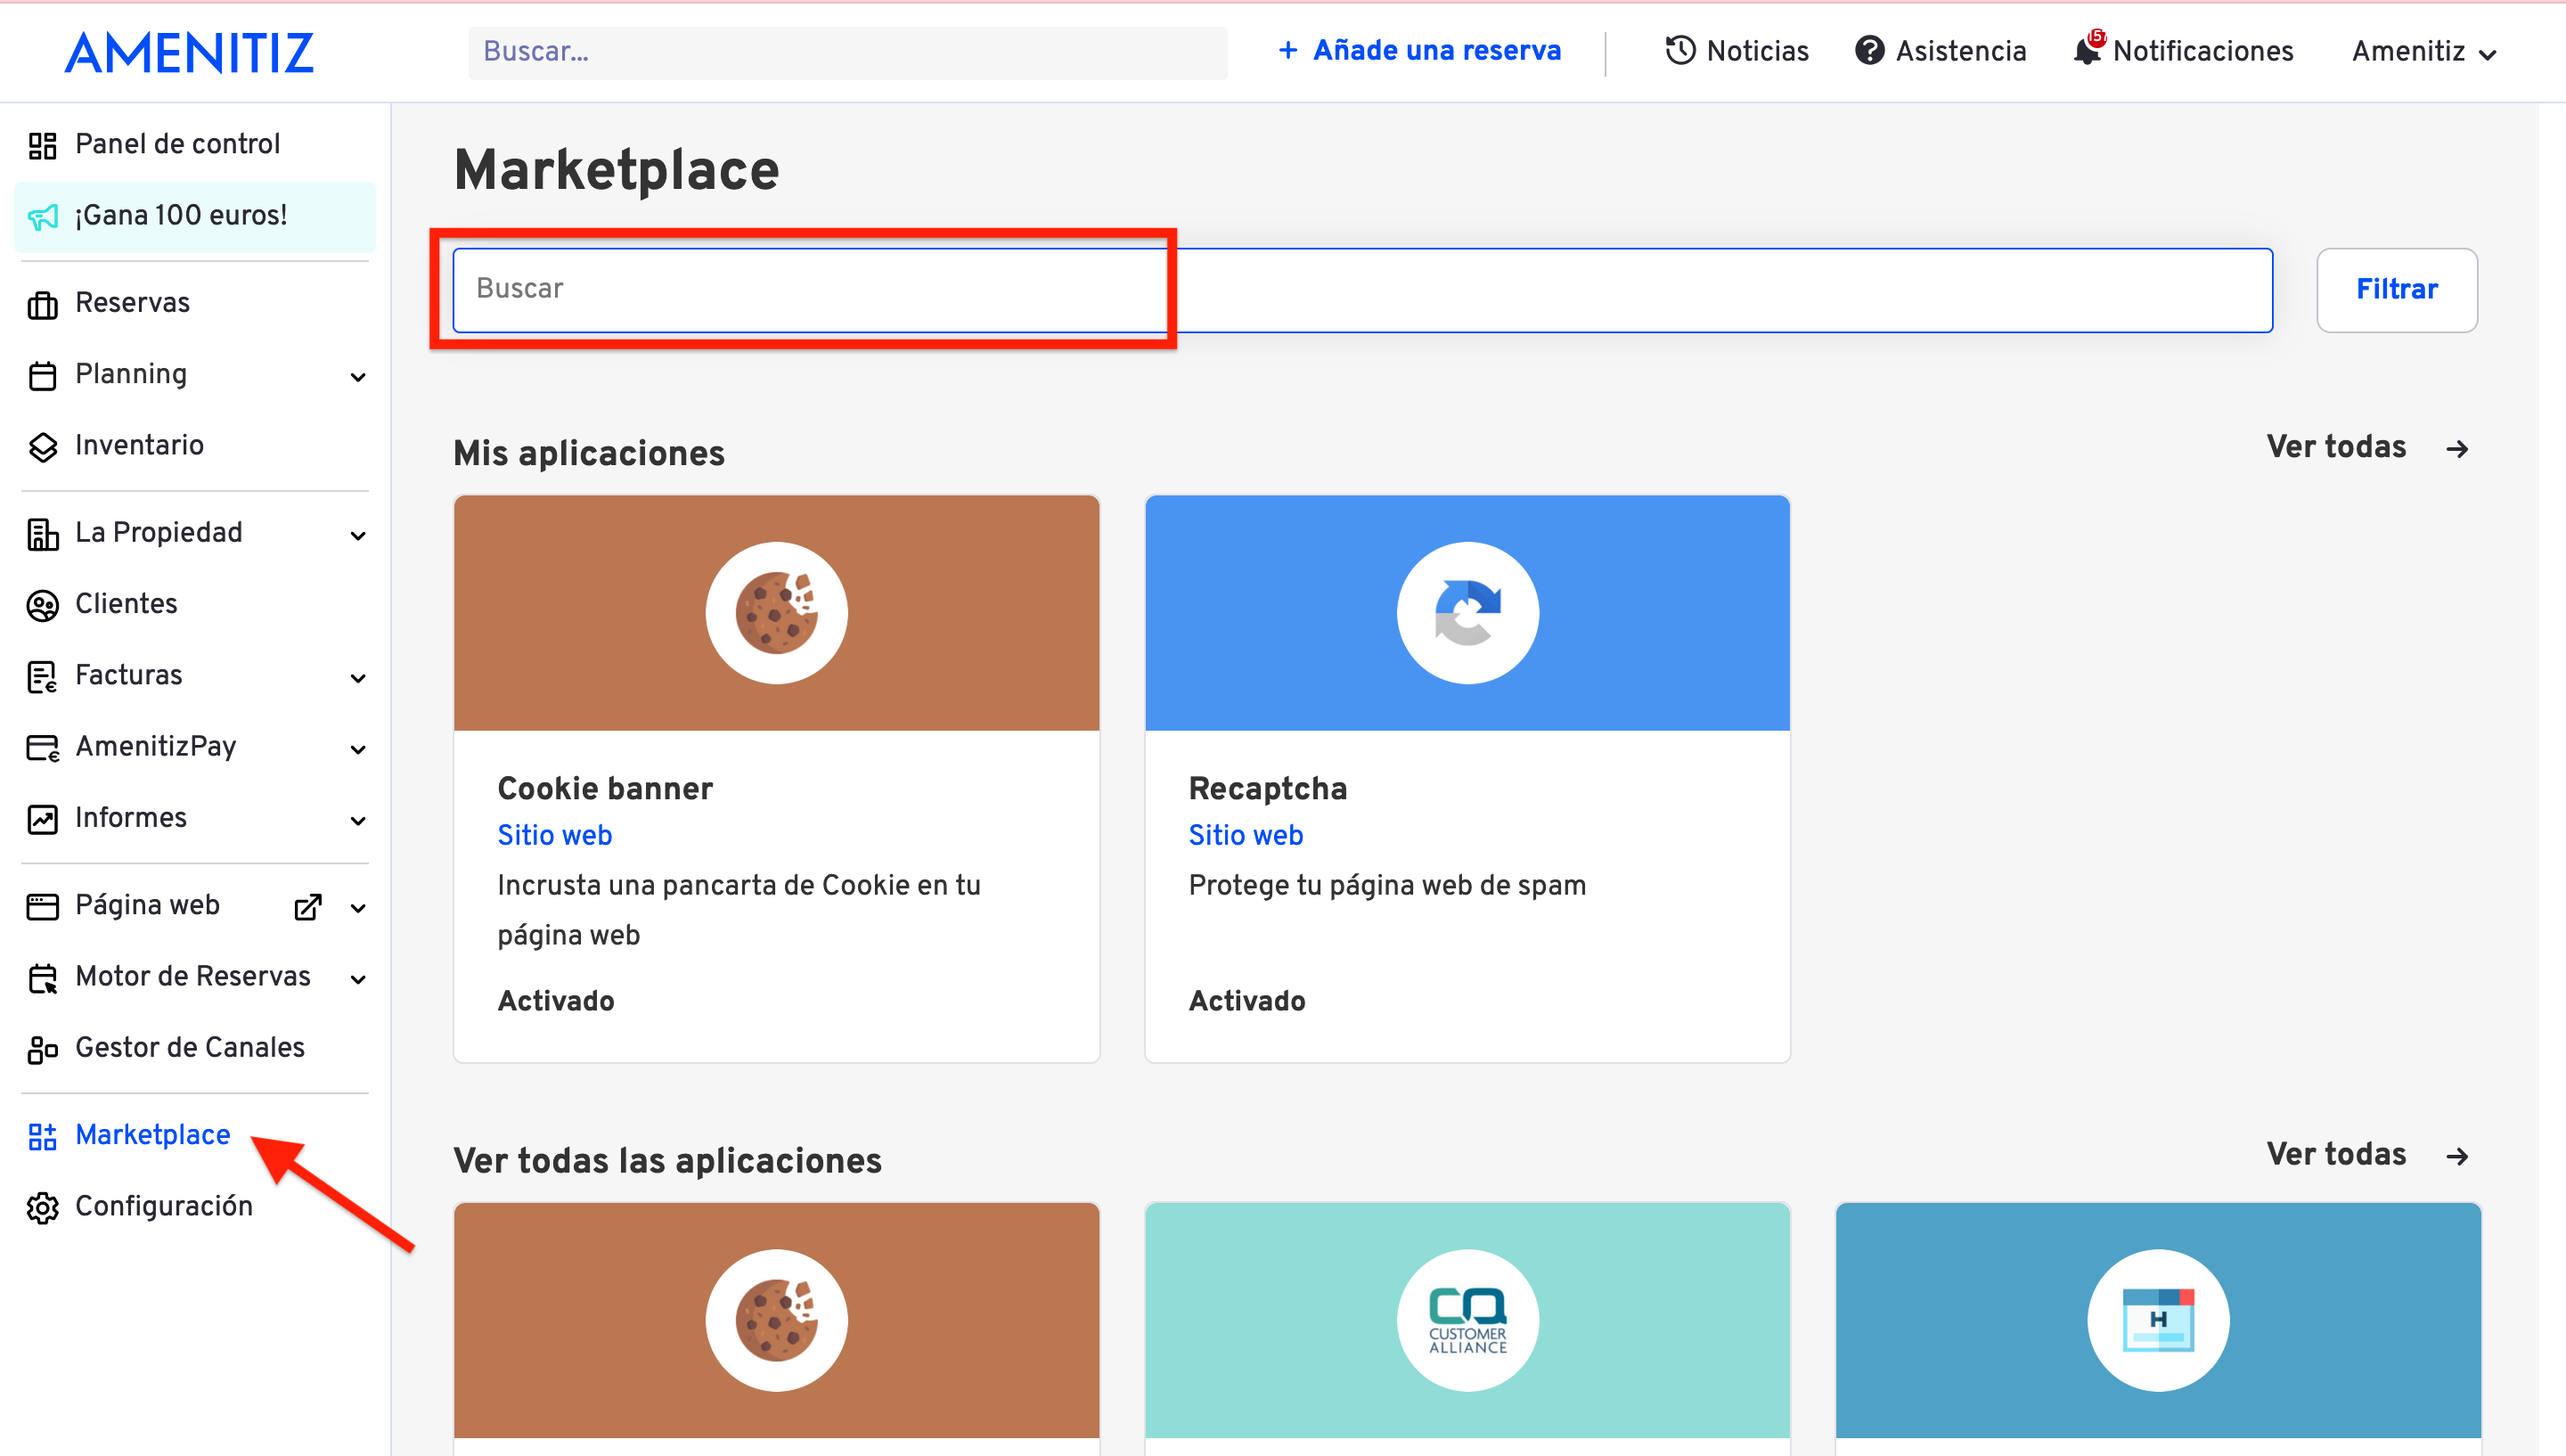Click the arrow beside Mis aplicaciones Ver todas
2566x1456 pixels.
tap(2458, 449)
